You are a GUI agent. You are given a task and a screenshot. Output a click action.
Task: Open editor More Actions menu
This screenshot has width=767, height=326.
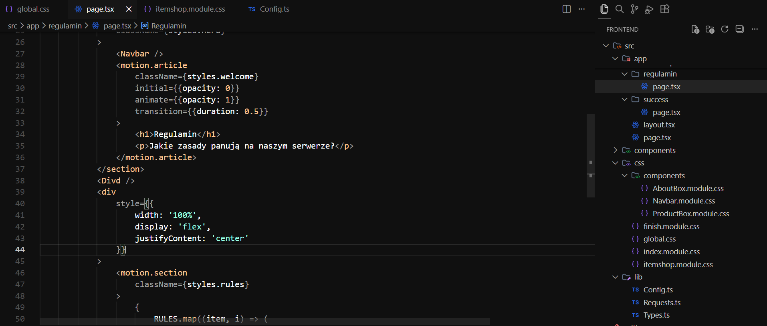[581, 9]
